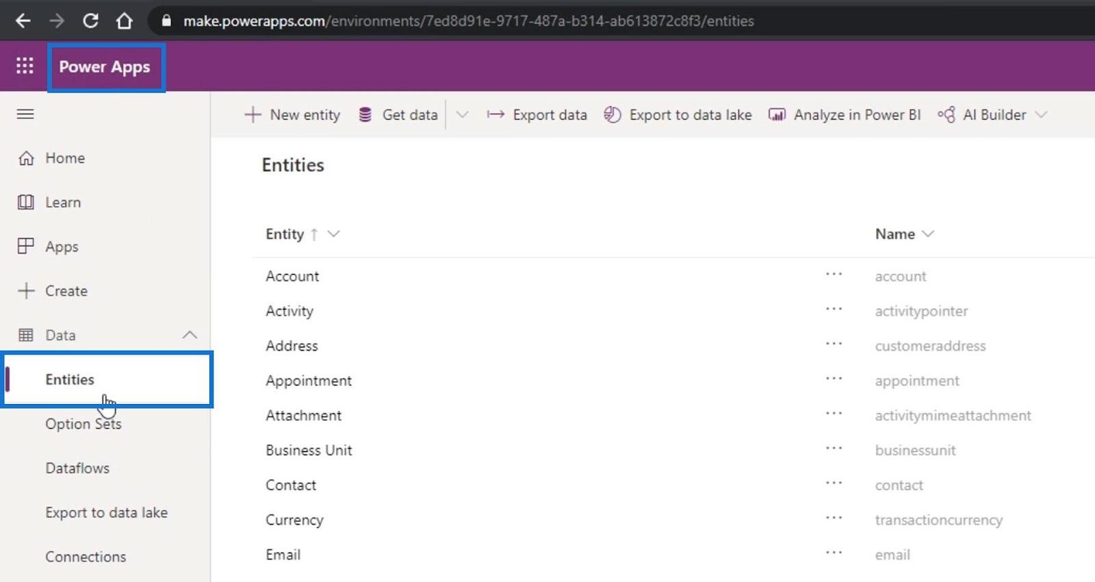Open Dataflows in sidebar

coord(77,468)
